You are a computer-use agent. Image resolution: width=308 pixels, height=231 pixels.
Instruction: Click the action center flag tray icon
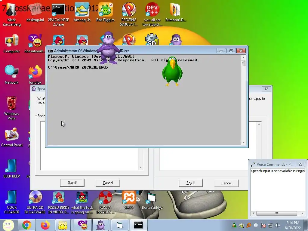(x=263, y=225)
